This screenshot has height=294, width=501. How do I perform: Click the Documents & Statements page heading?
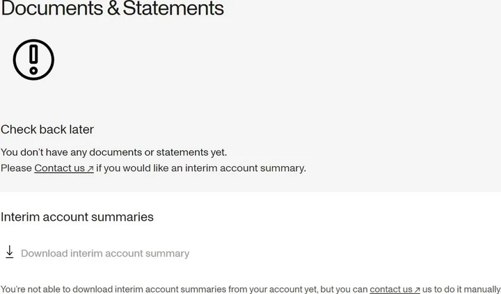pos(112,9)
